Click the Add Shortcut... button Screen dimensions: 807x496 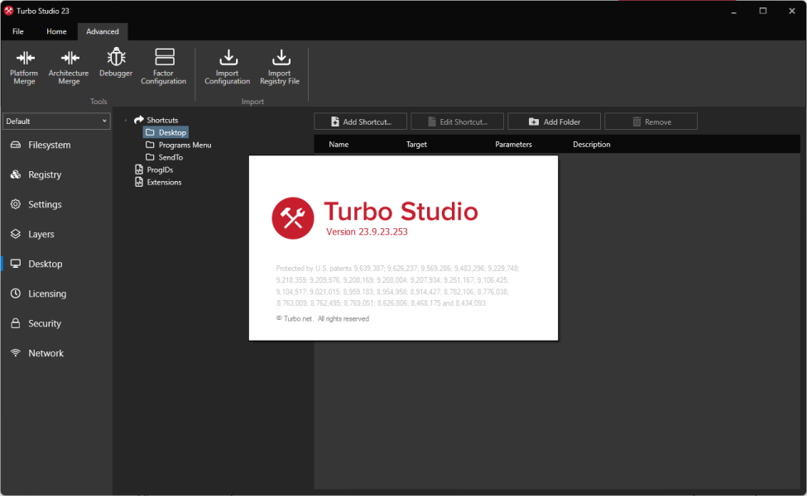coord(360,122)
